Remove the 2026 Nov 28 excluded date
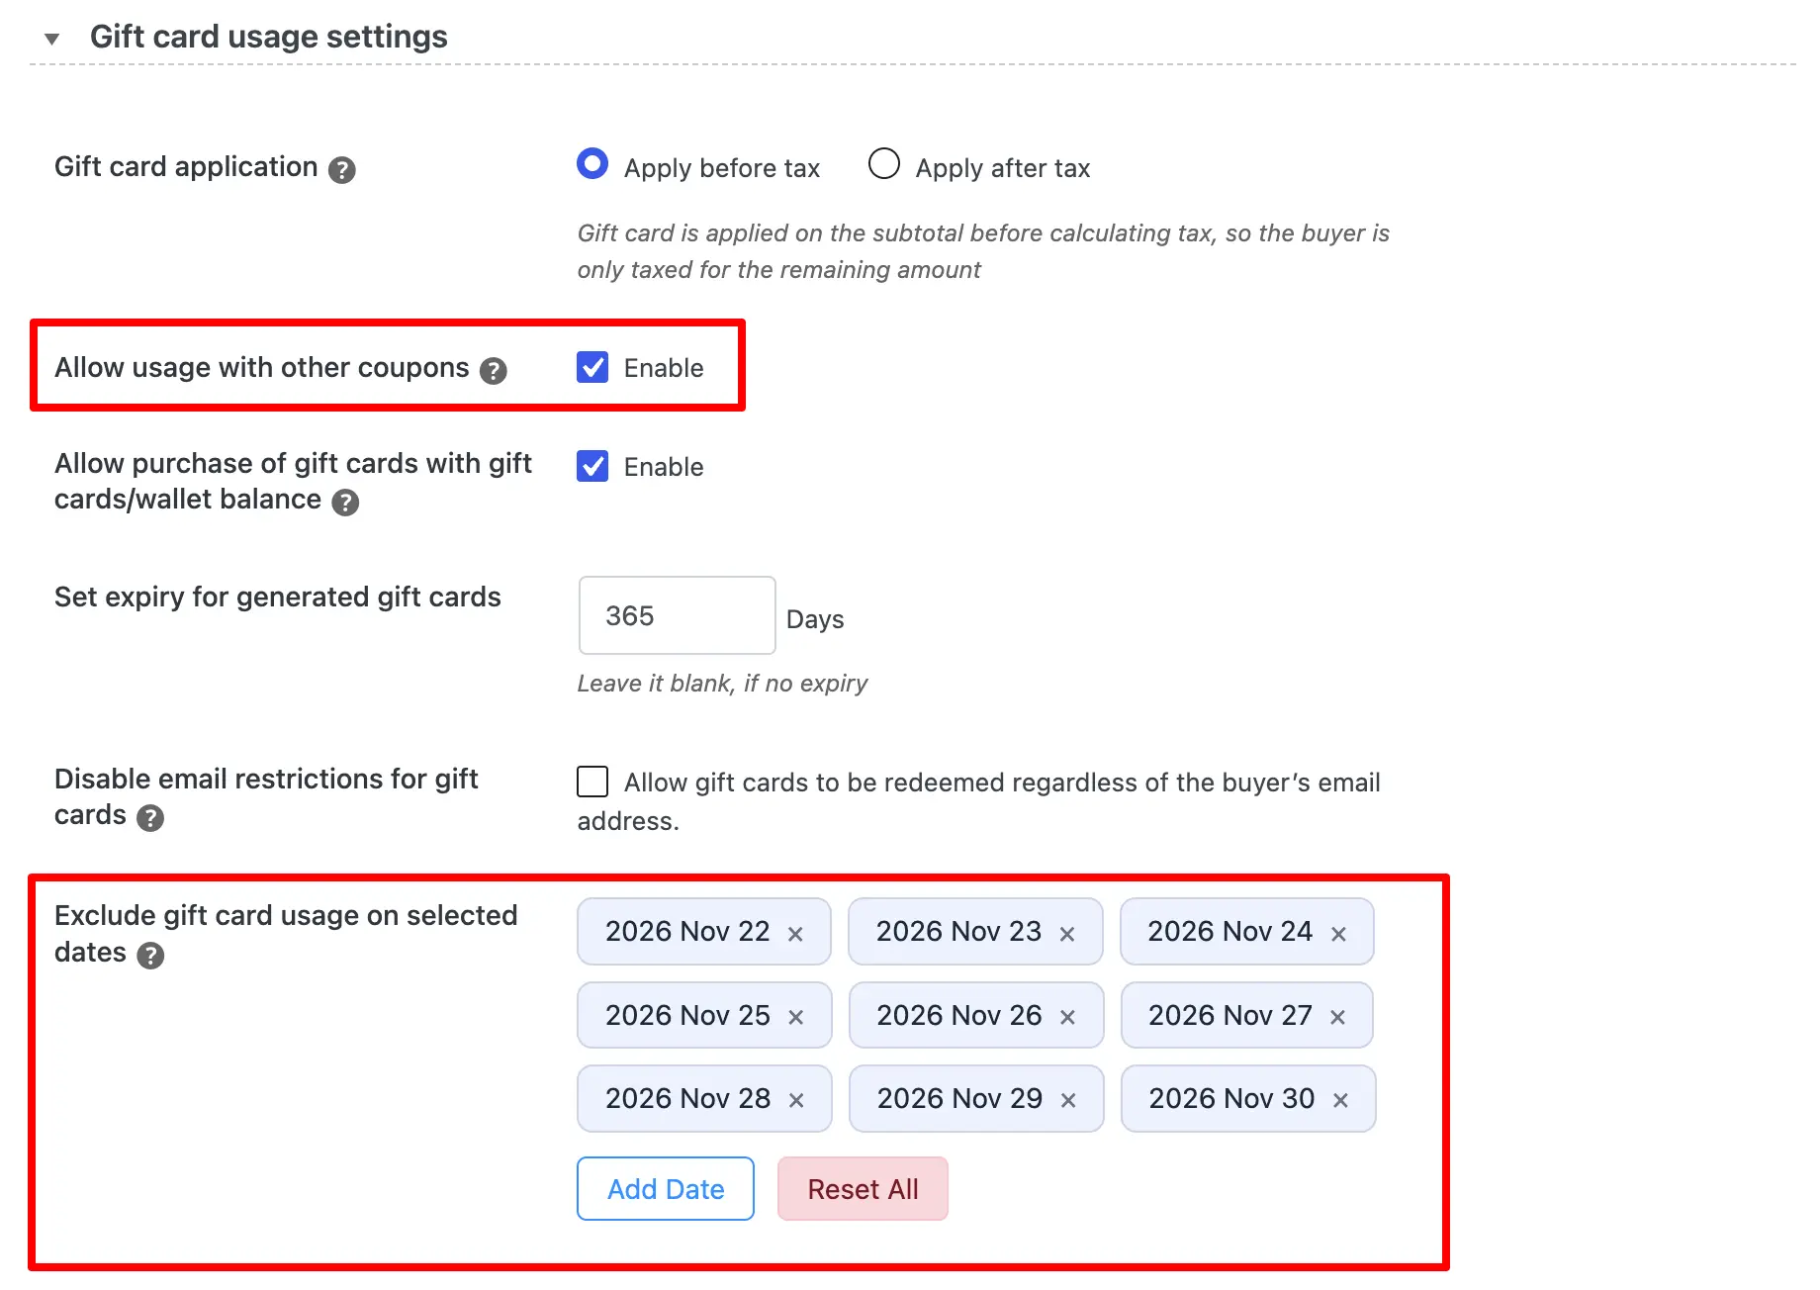 [796, 1100]
